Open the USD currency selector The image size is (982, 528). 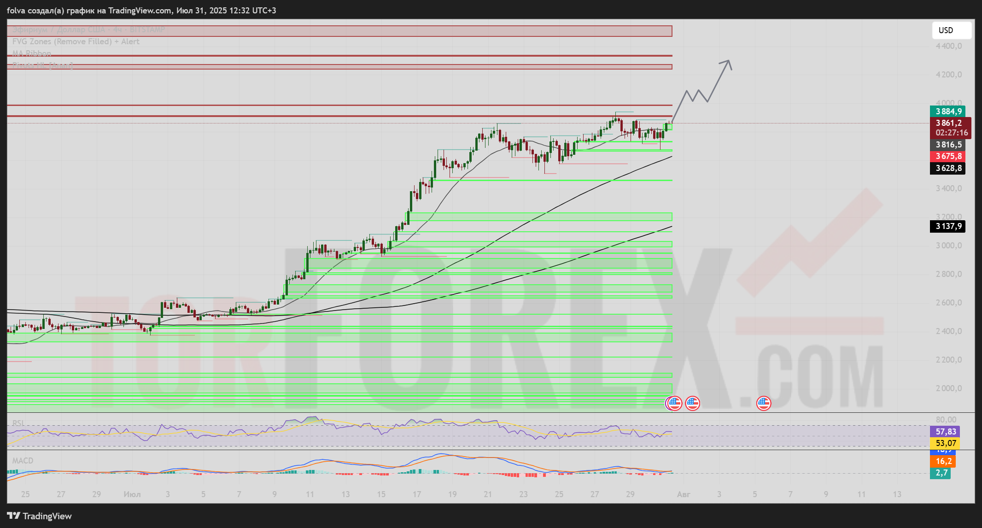click(952, 30)
